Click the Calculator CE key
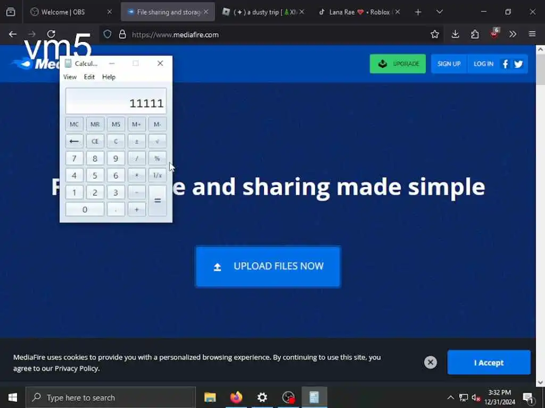Screen dimensions: 545x408 (95, 141)
